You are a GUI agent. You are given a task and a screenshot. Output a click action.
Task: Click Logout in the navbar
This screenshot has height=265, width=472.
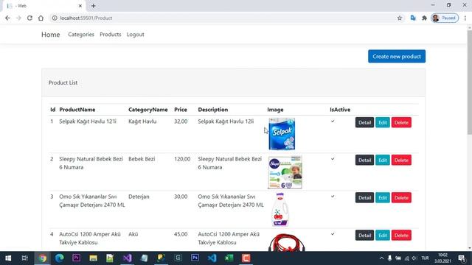pyautogui.click(x=135, y=35)
